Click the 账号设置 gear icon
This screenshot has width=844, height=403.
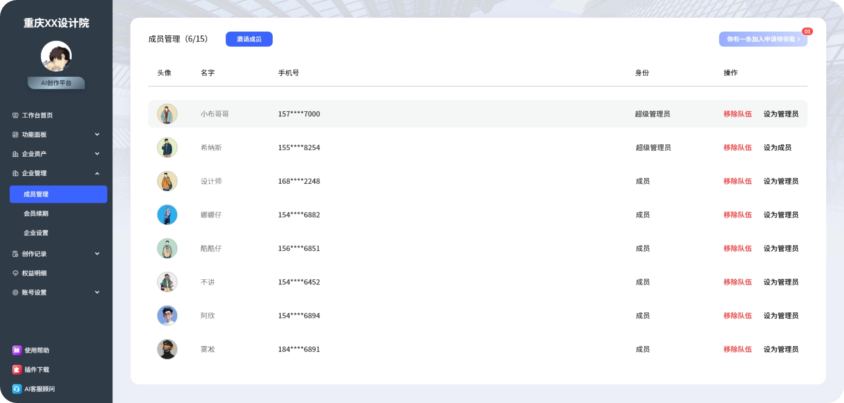click(x=15, y=293)
